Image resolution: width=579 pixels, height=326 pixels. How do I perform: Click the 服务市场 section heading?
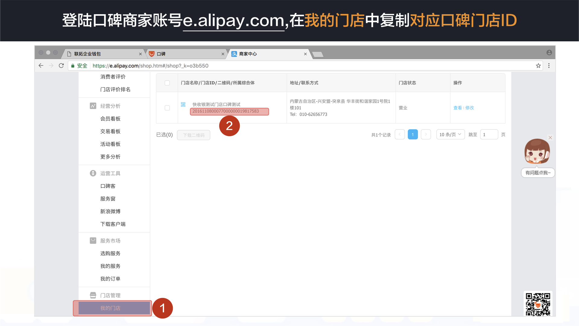(x=110, y=241)
